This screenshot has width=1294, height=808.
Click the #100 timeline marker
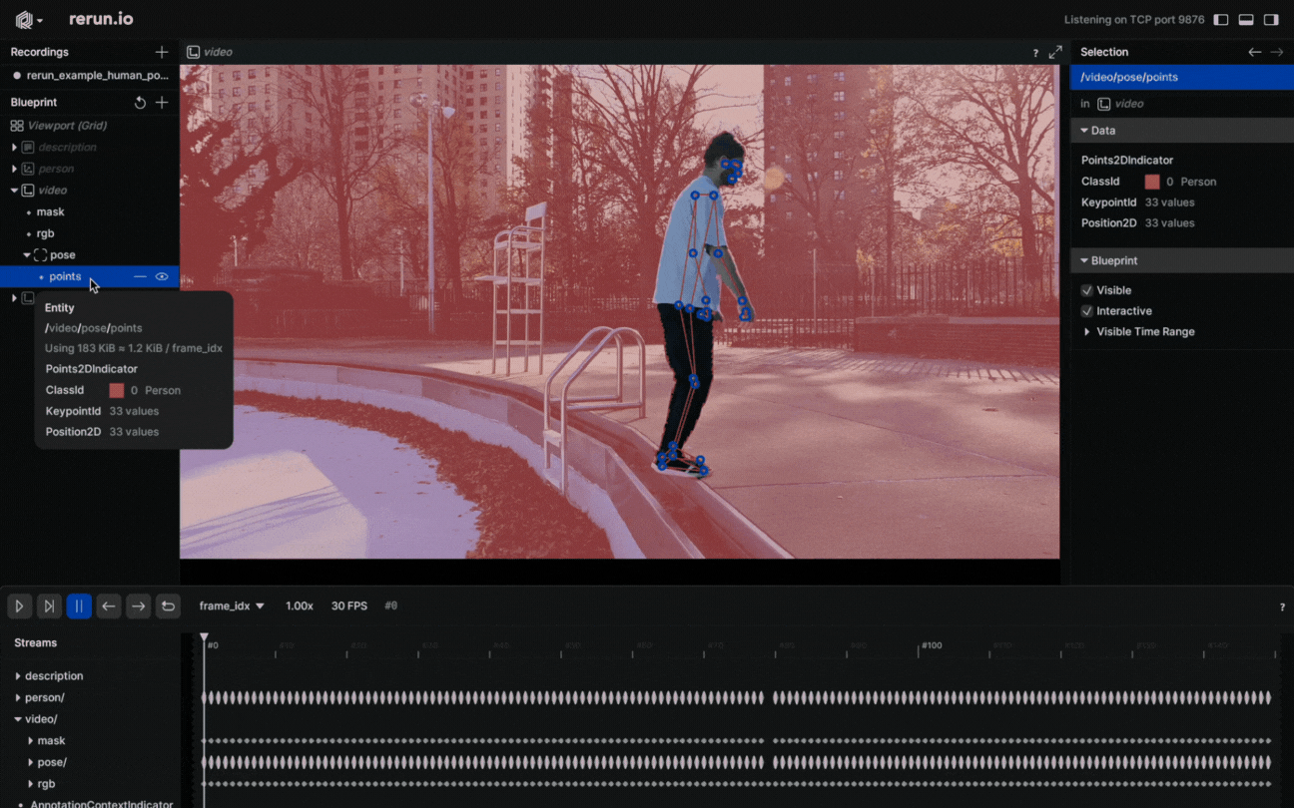click(931, 645)
